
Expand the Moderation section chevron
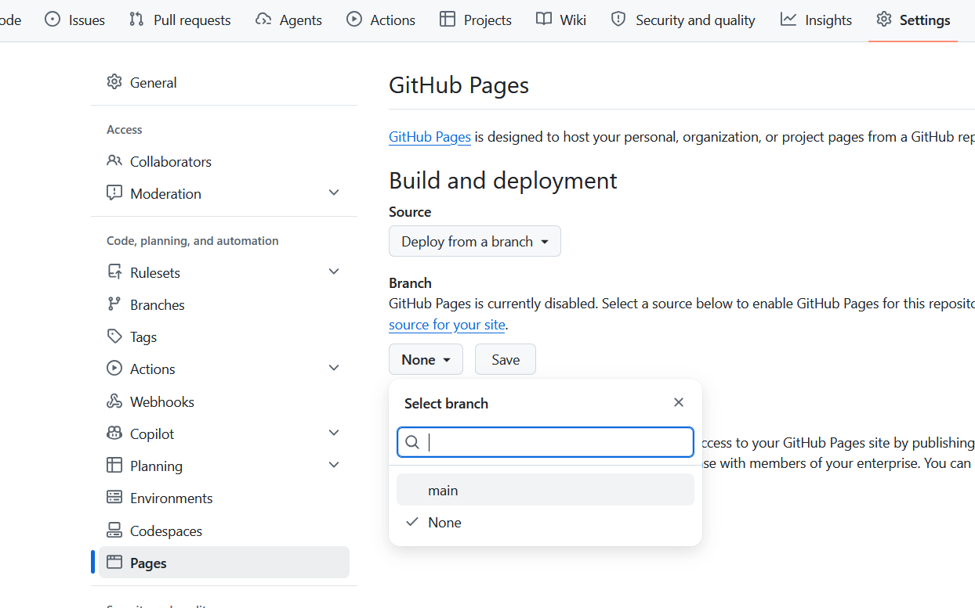[334, 192]
